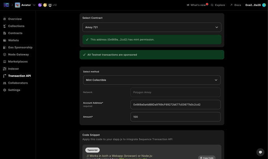The image size is (268, 159).
Task: Click the Node Gateway cube icon
Action: (5, 54)
